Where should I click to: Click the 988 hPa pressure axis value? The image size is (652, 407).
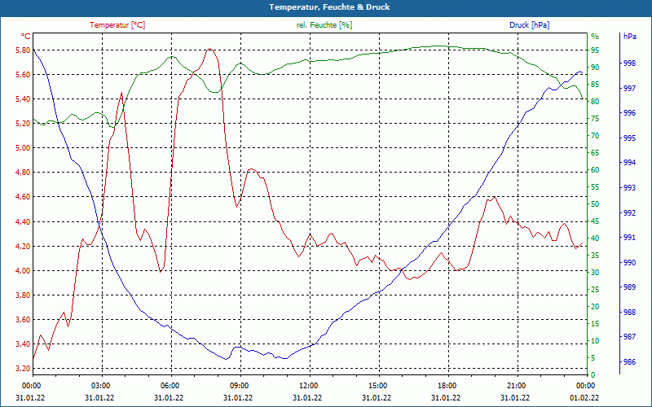pos(630,313)
